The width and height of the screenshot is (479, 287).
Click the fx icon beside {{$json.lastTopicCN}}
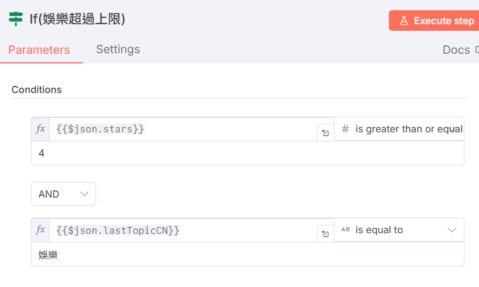point(41,230)
